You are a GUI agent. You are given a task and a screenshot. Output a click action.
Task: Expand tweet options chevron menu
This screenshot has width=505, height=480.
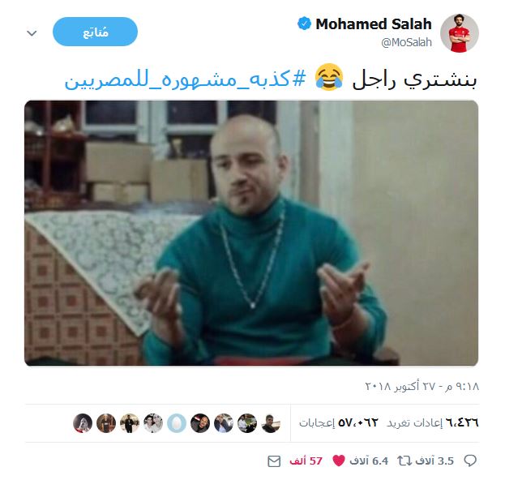(x=32, y=33)
